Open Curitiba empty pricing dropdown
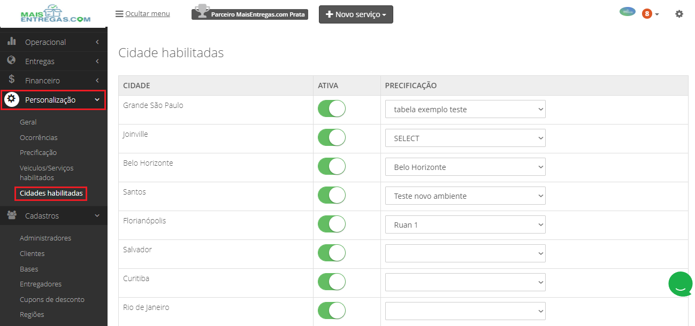The width and height of the screenshot is (695, 326). [x=465, y=282]
